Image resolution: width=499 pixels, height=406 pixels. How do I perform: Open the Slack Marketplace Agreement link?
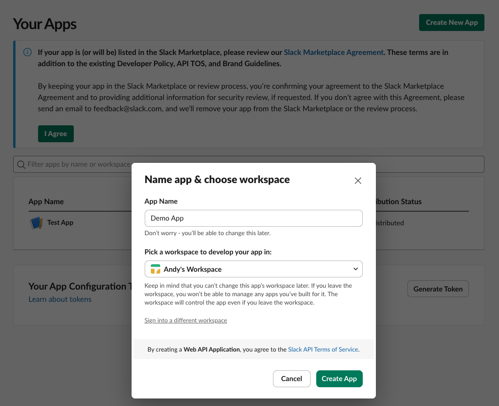pyautogui.click(x=334, y=53)
